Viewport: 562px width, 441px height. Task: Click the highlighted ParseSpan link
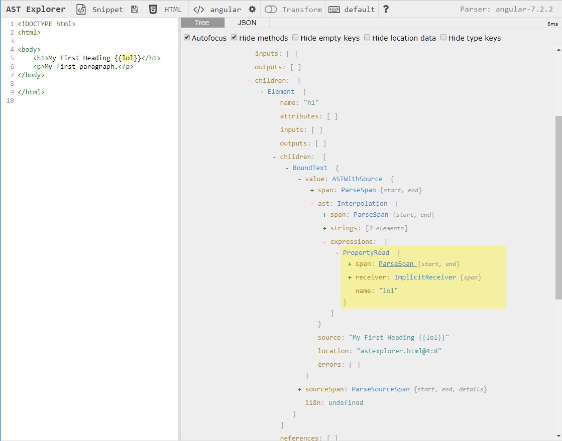396,264
